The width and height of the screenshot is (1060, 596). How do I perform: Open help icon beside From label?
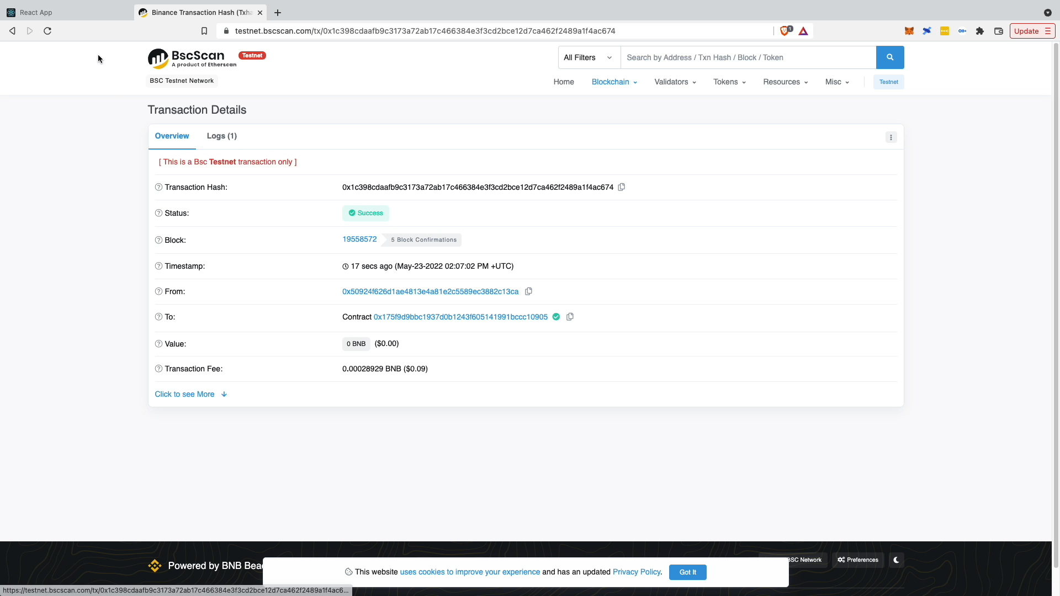point(158,291)
